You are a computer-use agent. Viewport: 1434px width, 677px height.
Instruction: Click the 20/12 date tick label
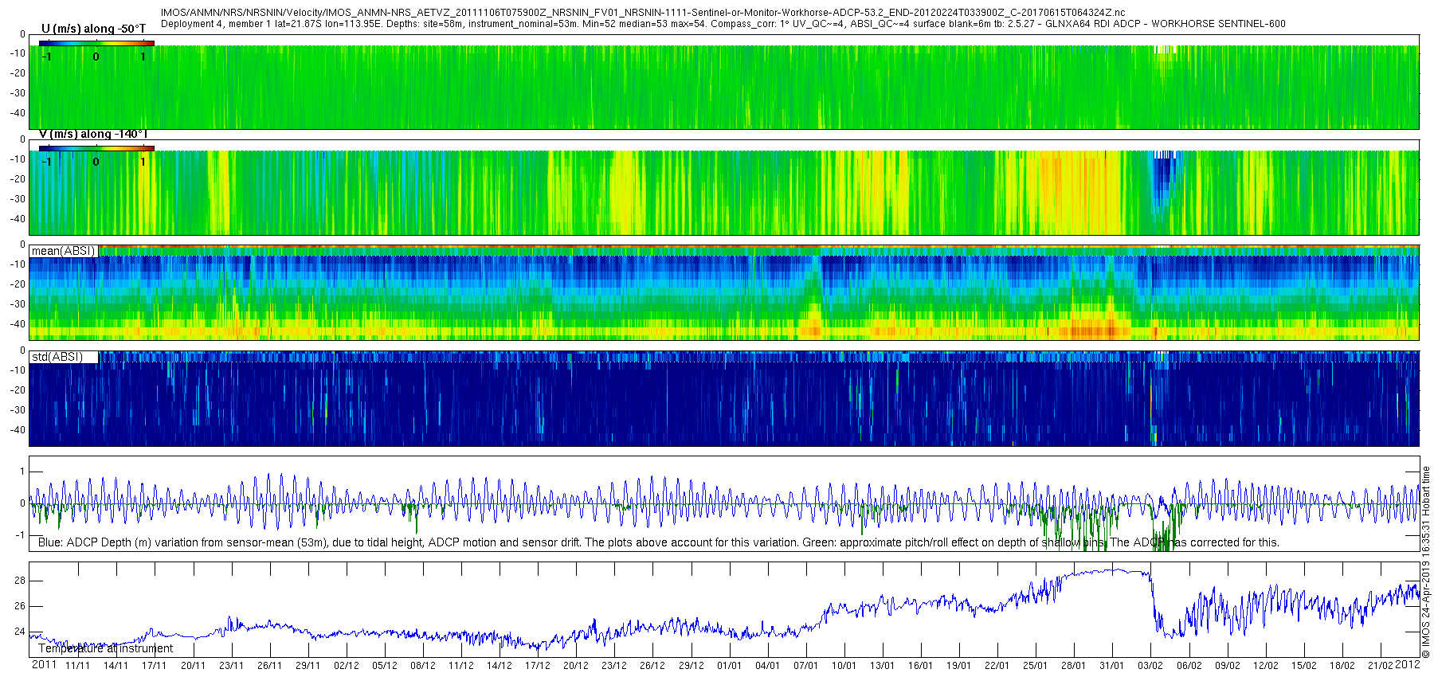575,666
